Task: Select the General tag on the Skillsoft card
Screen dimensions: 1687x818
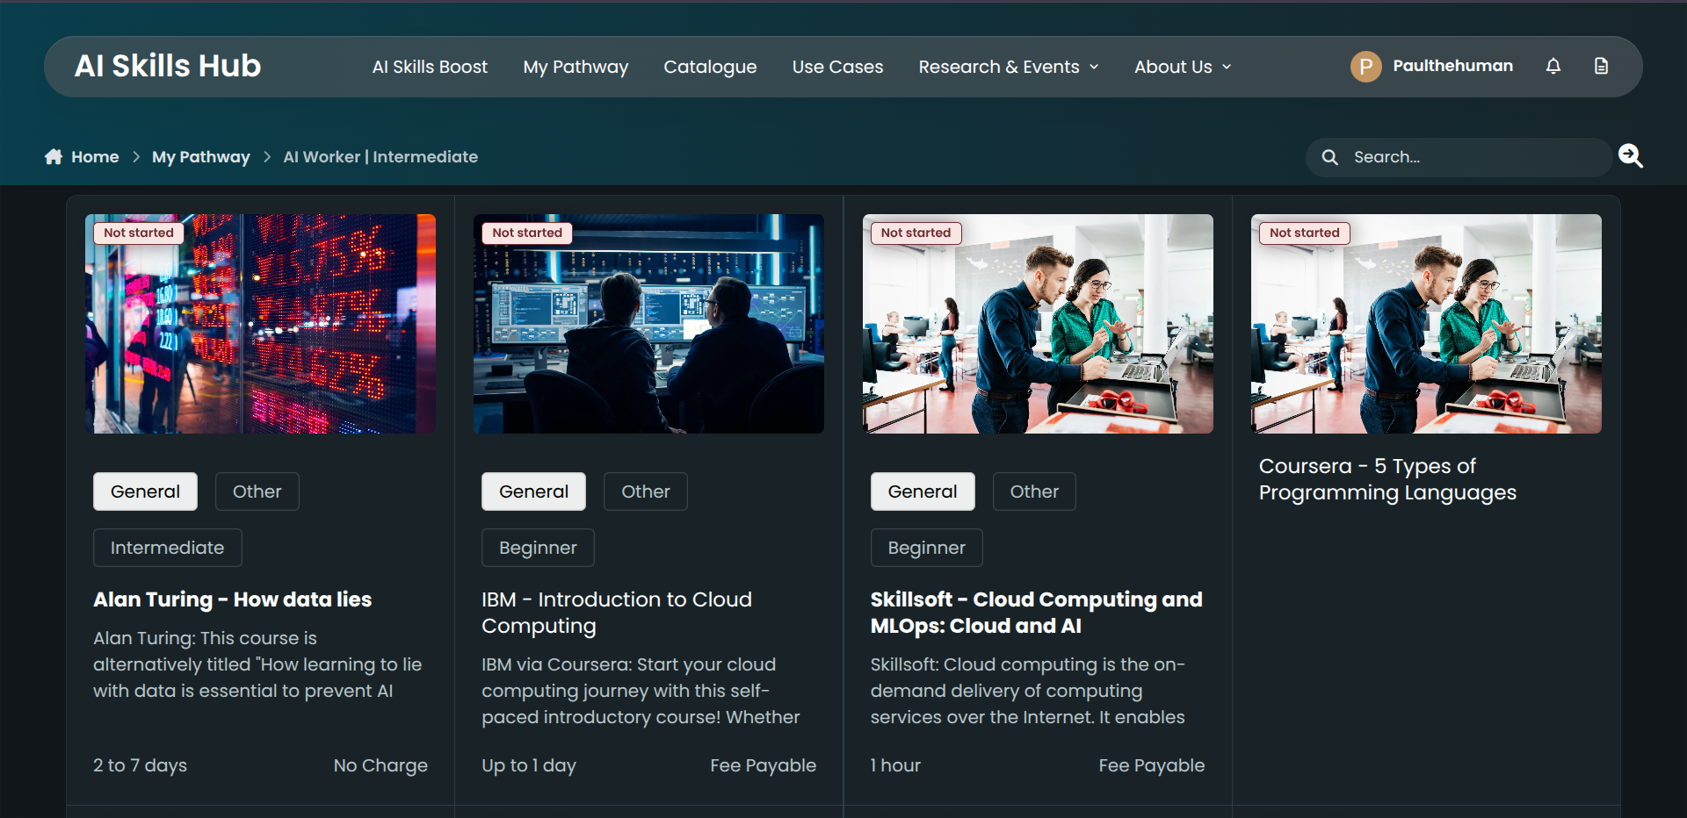Action: [923, 492]
